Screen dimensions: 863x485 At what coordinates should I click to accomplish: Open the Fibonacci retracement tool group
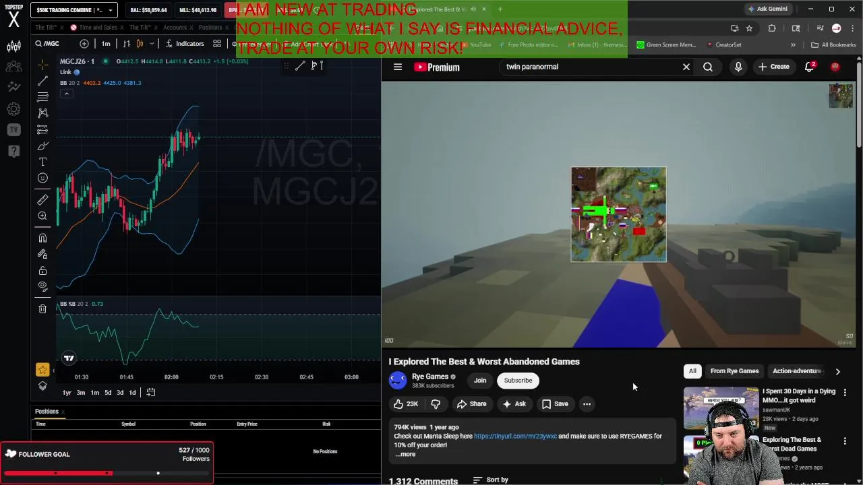coord(42,97)
